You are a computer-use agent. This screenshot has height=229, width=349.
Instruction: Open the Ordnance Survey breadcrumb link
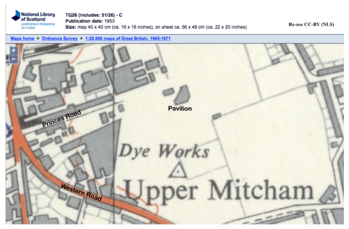tap(60, 38)
